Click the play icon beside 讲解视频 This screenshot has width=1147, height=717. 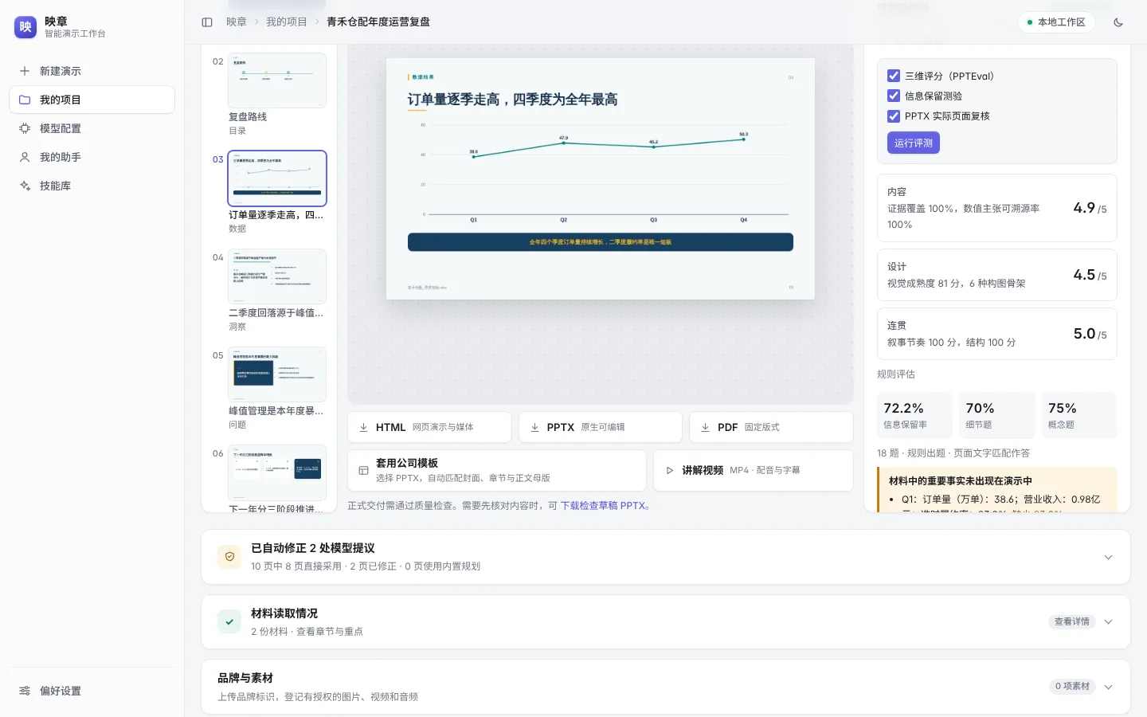click(670, 470)
